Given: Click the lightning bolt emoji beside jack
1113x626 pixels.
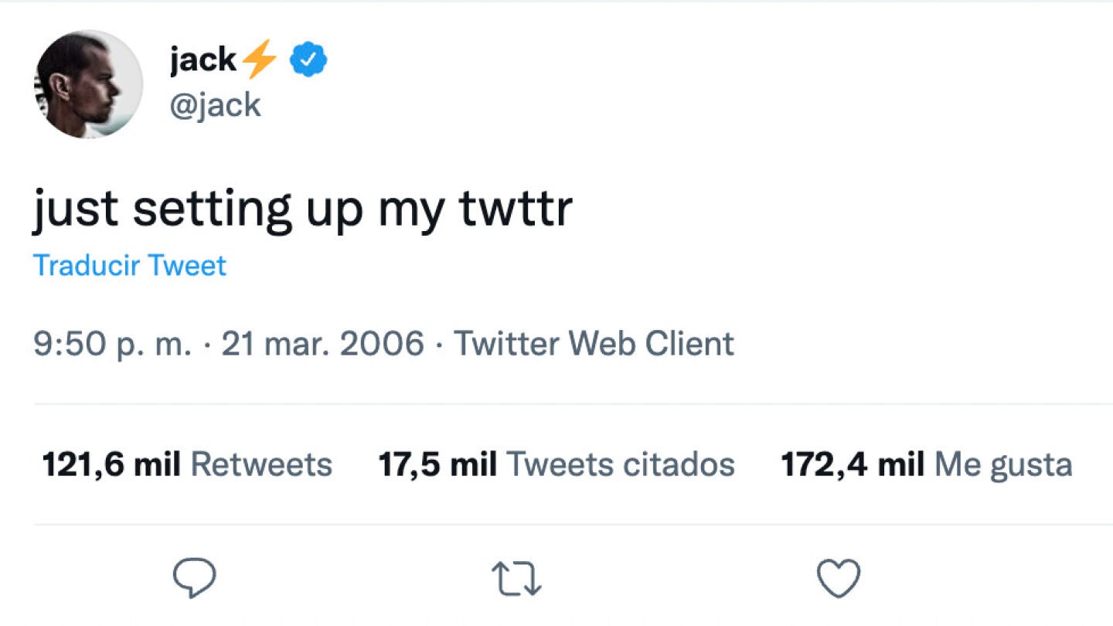Looking at the screenshot, I should 259,60.
